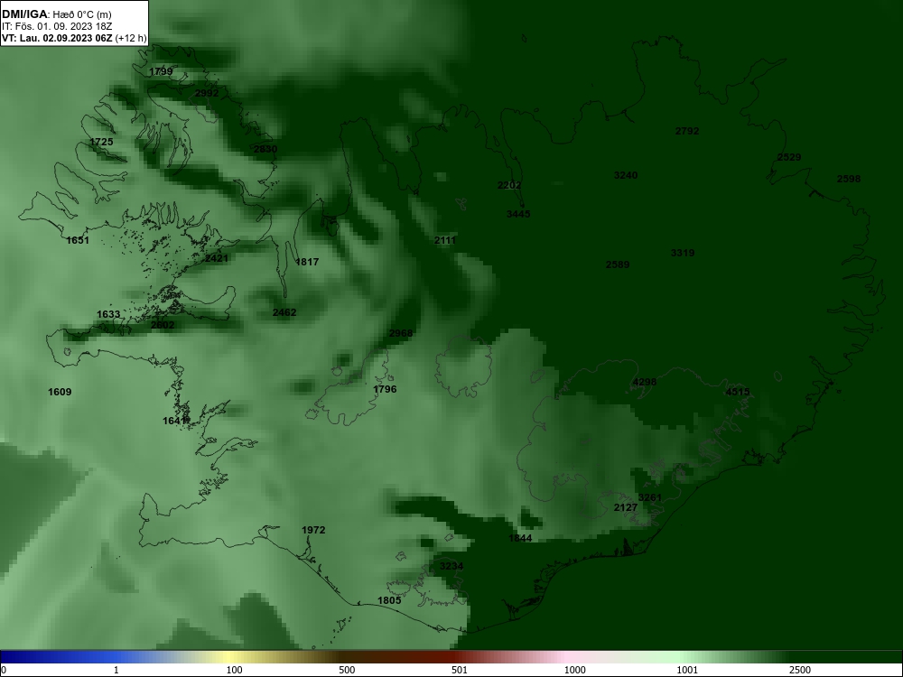Click the 2500 tick on the color scale
Image resolution: width=903 pixels, height=677 pixels.
click(x=800, y=670)
